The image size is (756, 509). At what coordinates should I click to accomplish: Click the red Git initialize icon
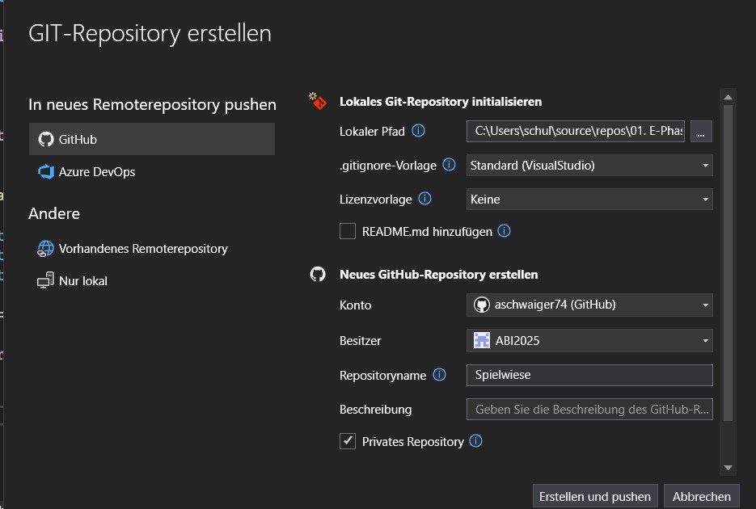(x=318, y=101)
